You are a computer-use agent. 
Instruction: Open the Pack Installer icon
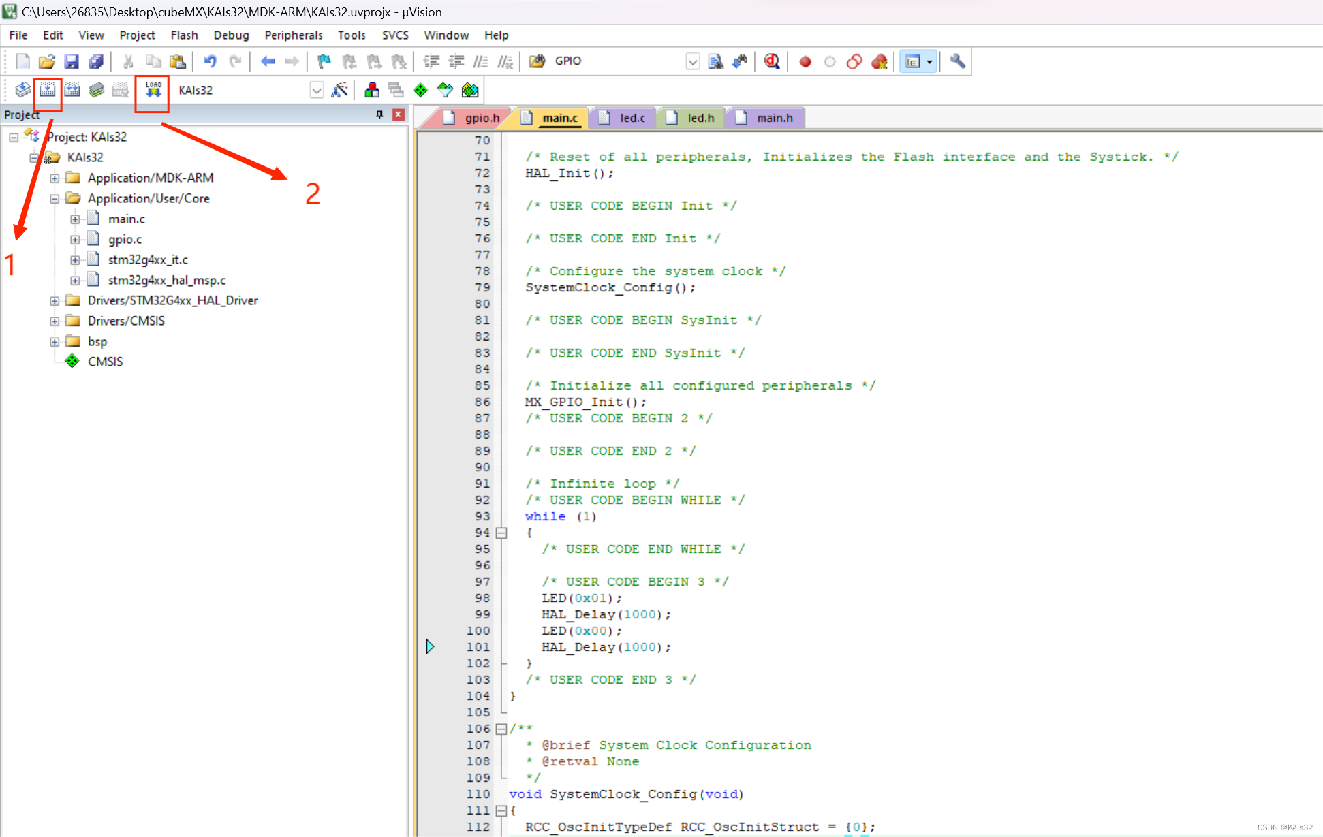coord(470,90)
